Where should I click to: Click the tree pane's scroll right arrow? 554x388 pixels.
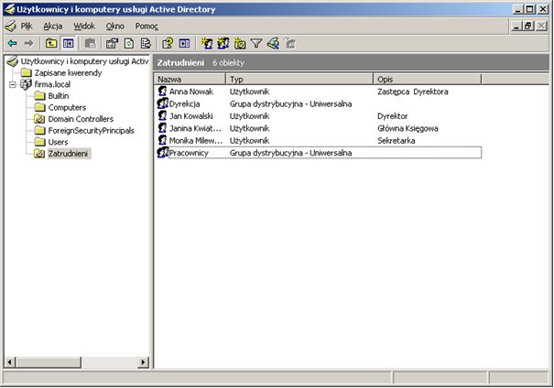[143, 361]
